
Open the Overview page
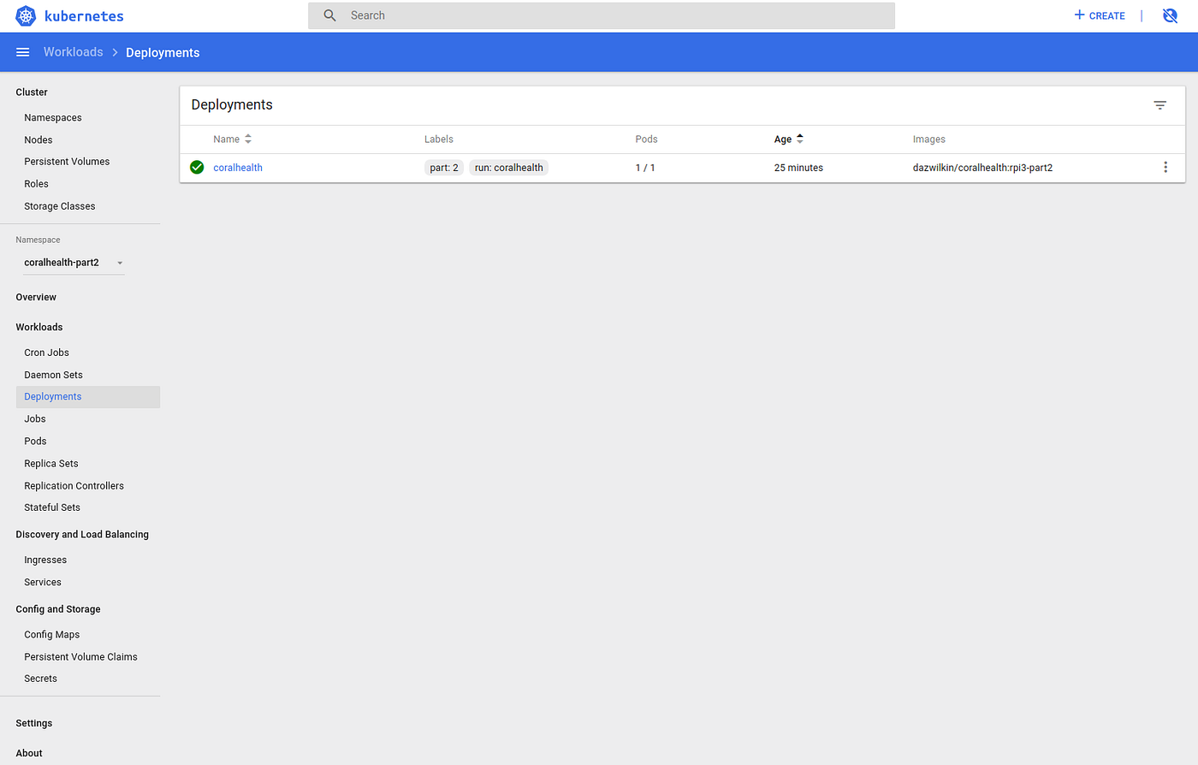[x=36, y=297]
